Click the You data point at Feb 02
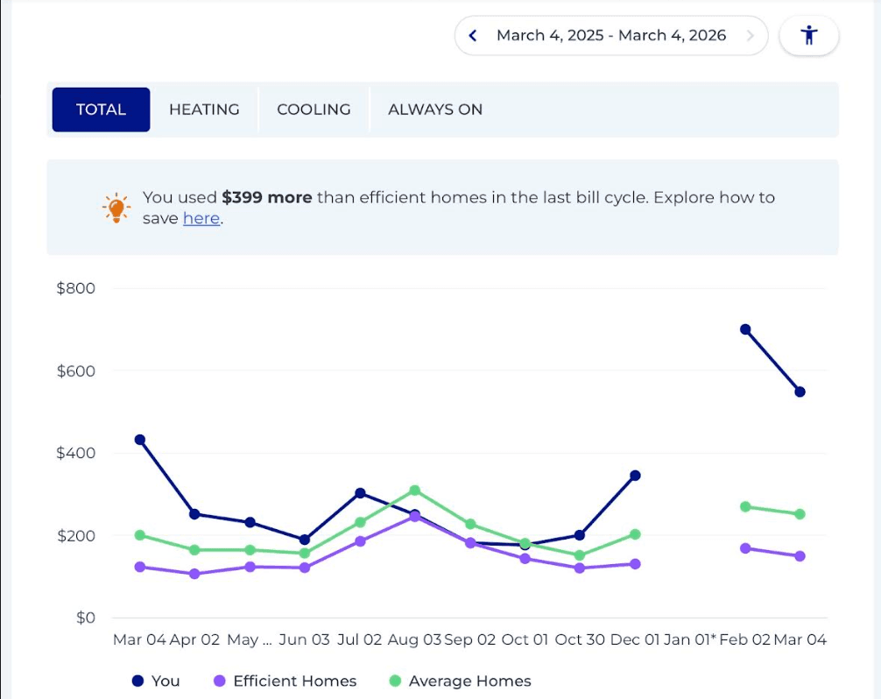881x699 pixels. 745,329
